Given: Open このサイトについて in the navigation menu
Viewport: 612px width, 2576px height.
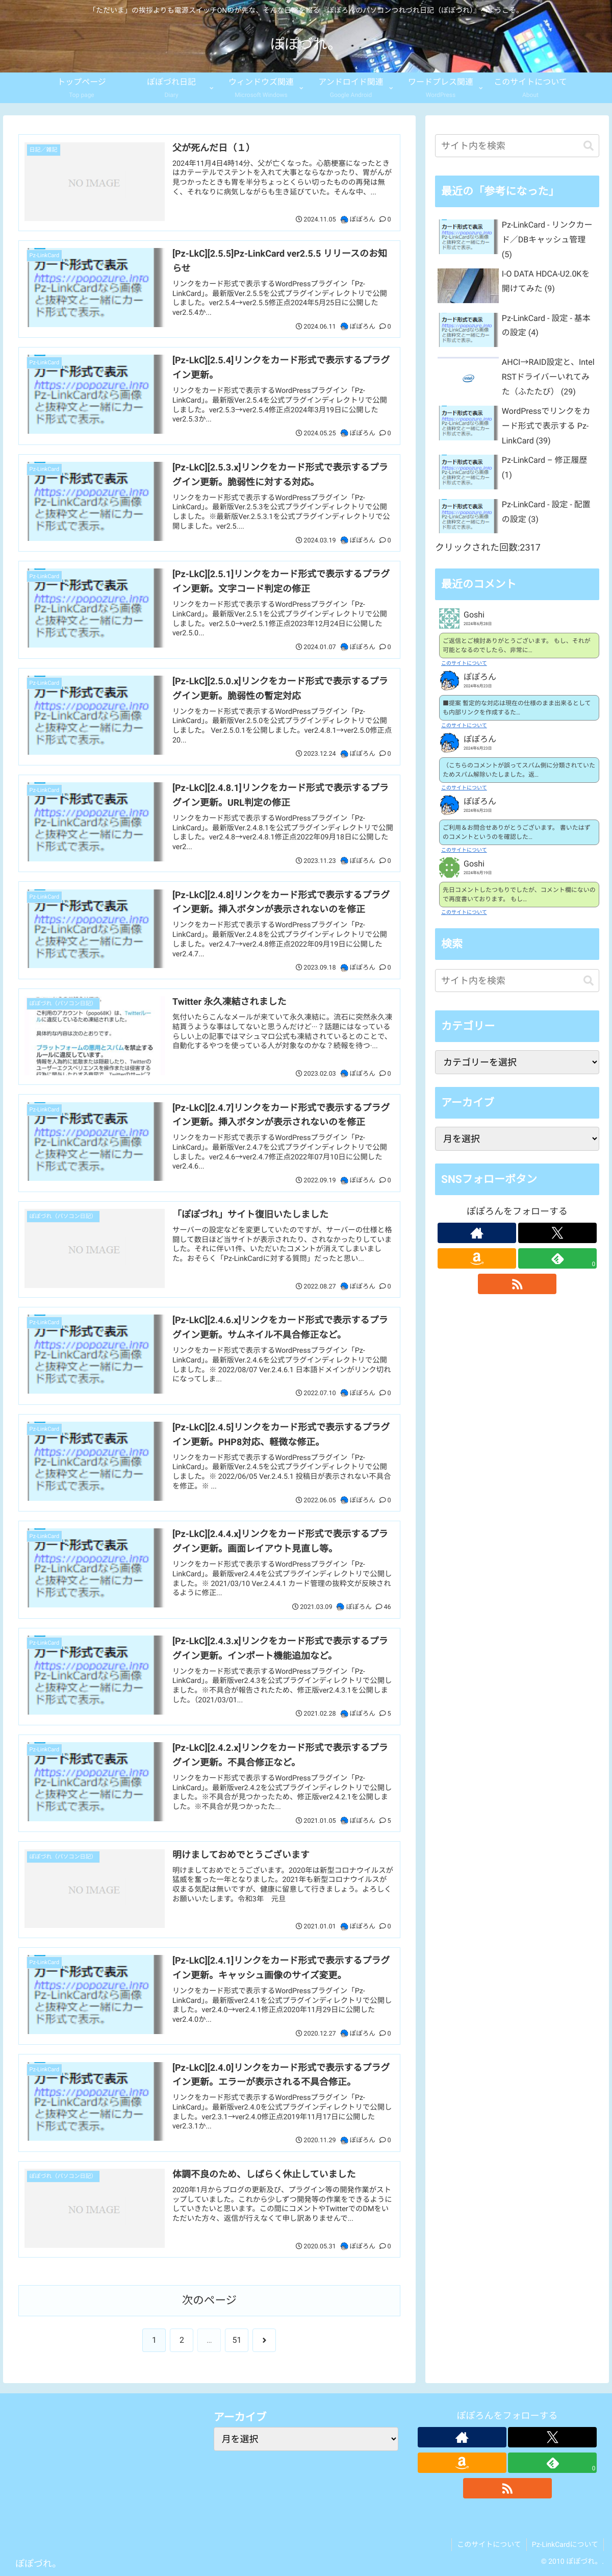Looking at the screenshot, I should [530, 86].
